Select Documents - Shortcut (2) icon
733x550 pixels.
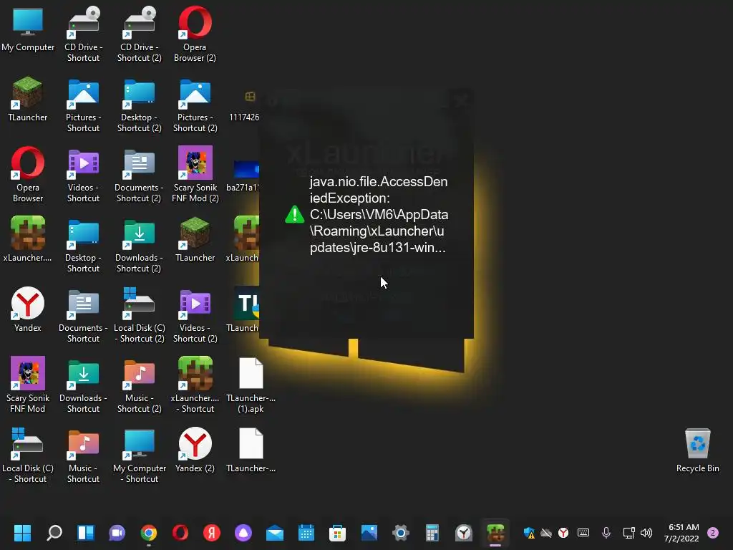point(140,175)
